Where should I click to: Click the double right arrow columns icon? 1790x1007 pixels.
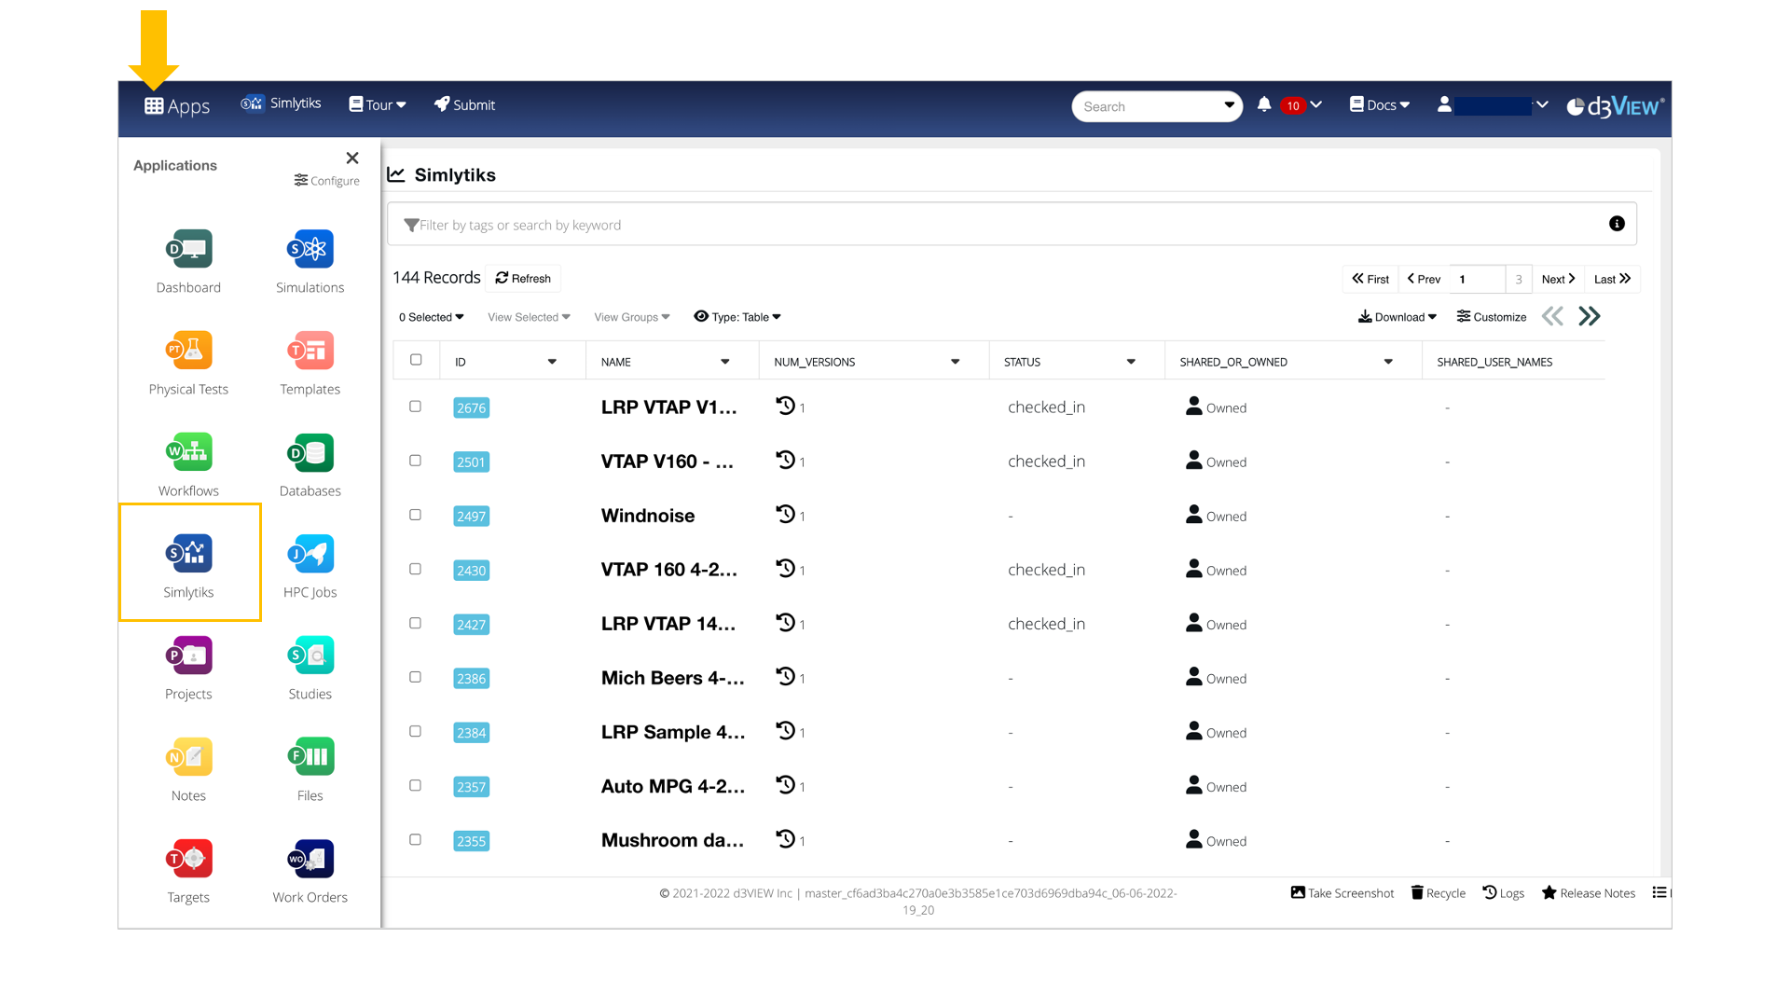(1590, 317)
